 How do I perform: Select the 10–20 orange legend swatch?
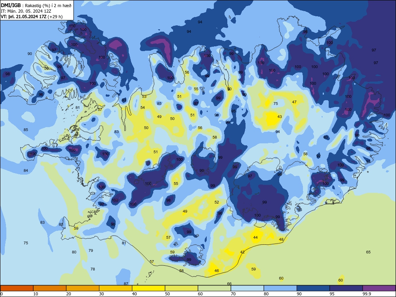50,288
